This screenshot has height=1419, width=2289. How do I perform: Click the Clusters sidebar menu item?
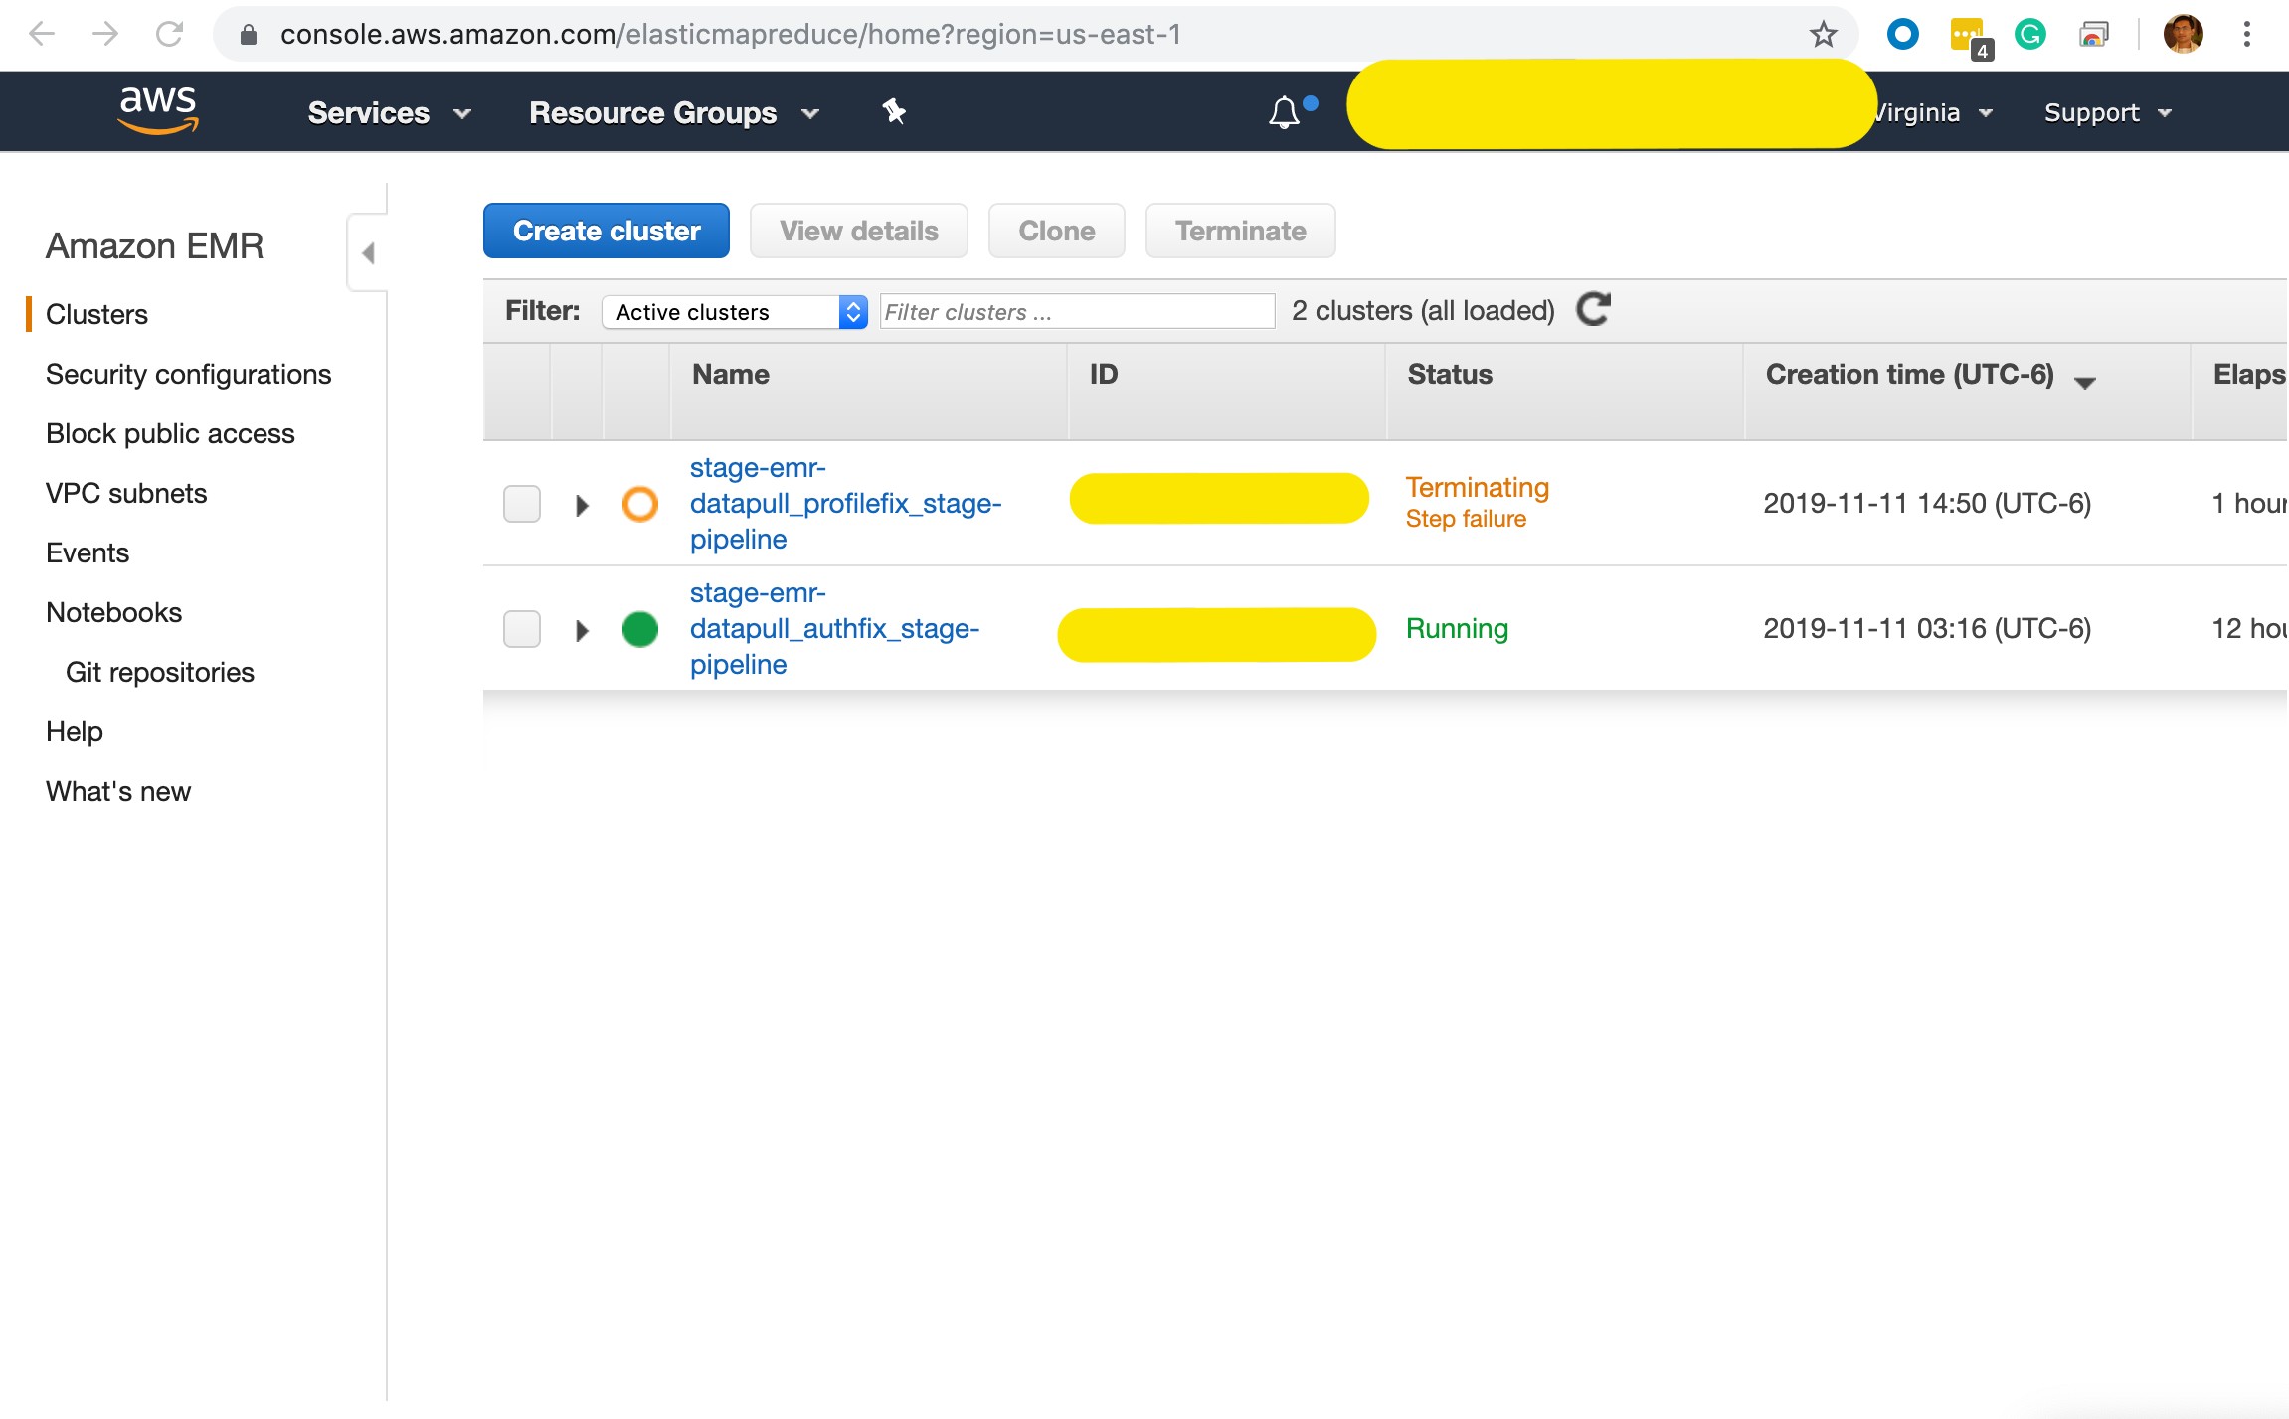click(x=98, y=314)
